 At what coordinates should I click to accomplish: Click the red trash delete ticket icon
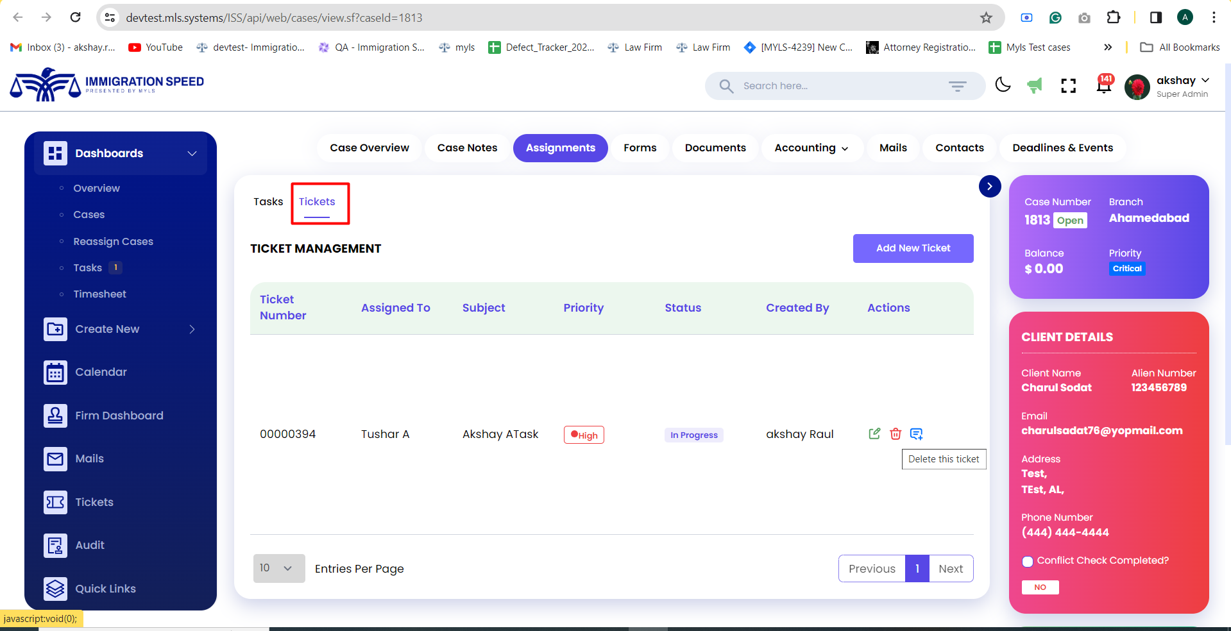point(896,434)
